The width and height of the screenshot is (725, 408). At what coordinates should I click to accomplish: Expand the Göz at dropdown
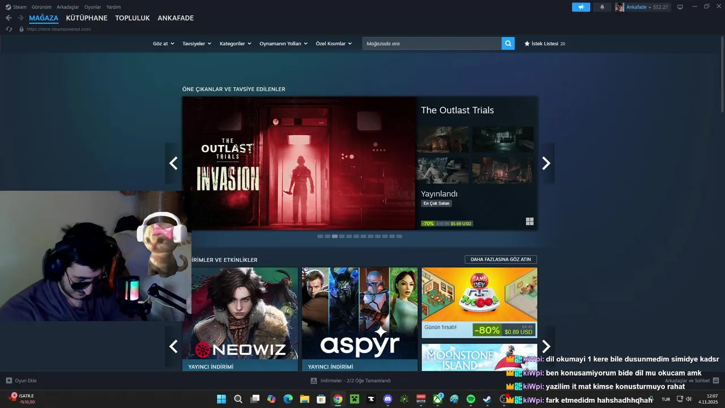coord(163,44)
